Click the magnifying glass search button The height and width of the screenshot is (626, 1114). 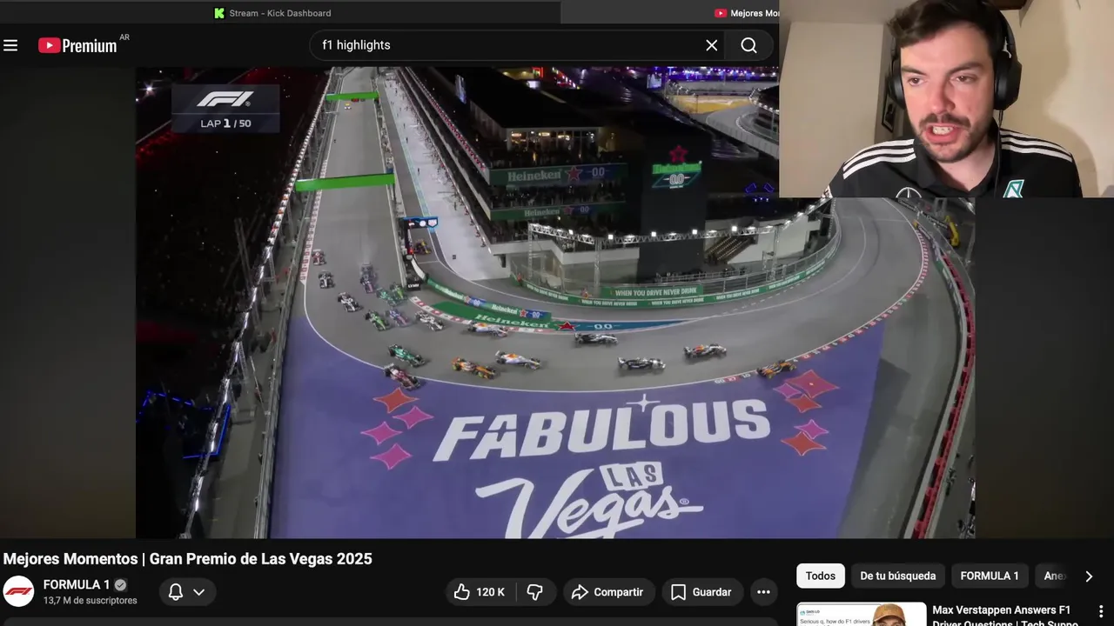[748, 45]
